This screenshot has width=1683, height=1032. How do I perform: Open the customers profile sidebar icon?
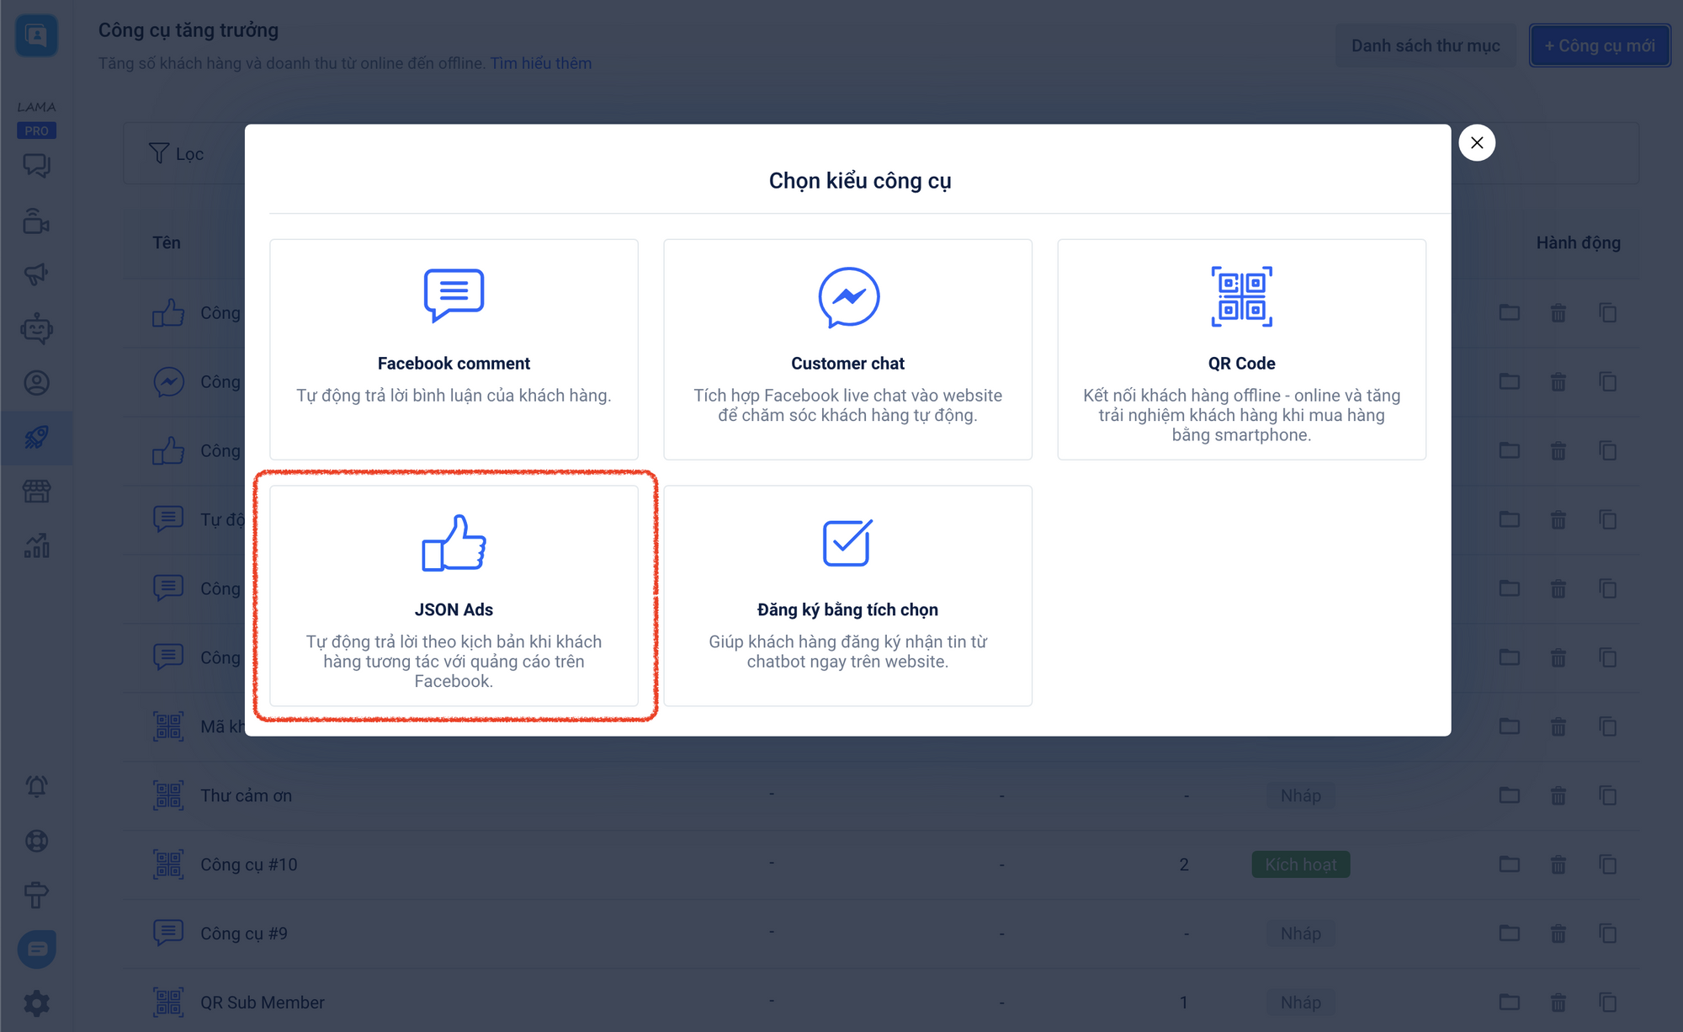click(x=36, y=383)
